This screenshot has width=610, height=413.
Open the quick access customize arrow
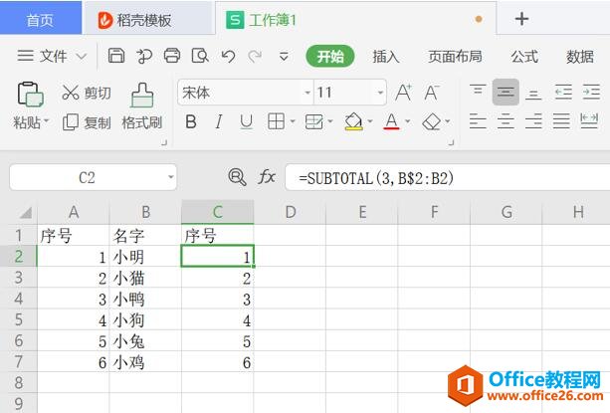coord(284,57)
